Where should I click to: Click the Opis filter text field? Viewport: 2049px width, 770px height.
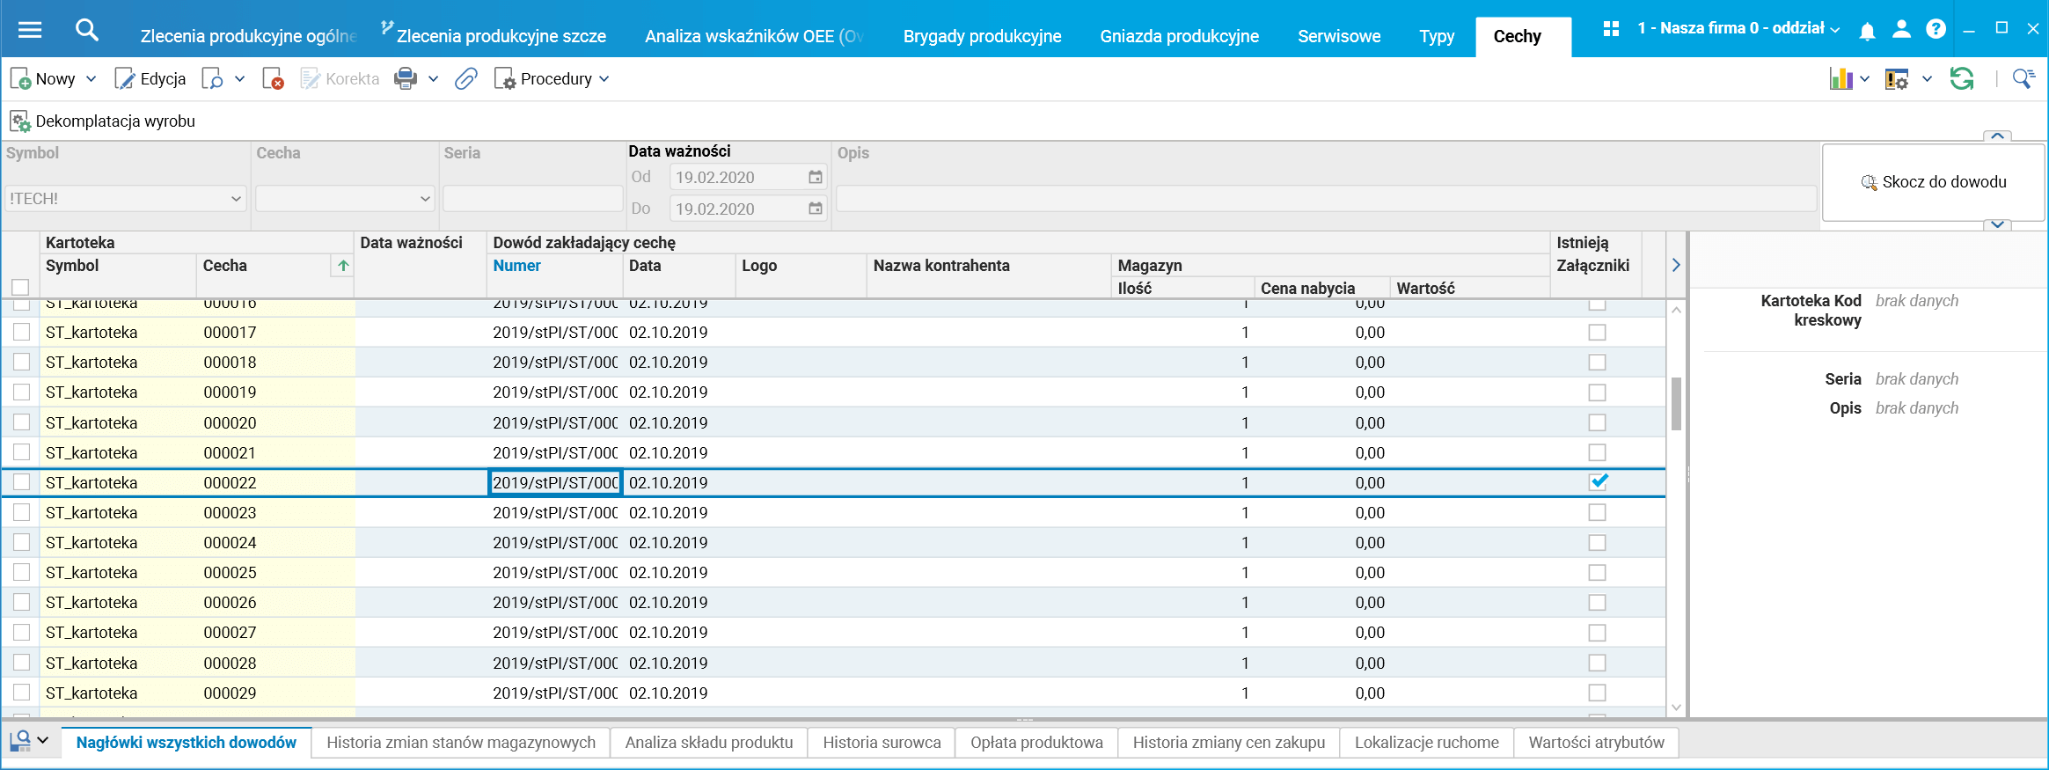coord(1325,199)
